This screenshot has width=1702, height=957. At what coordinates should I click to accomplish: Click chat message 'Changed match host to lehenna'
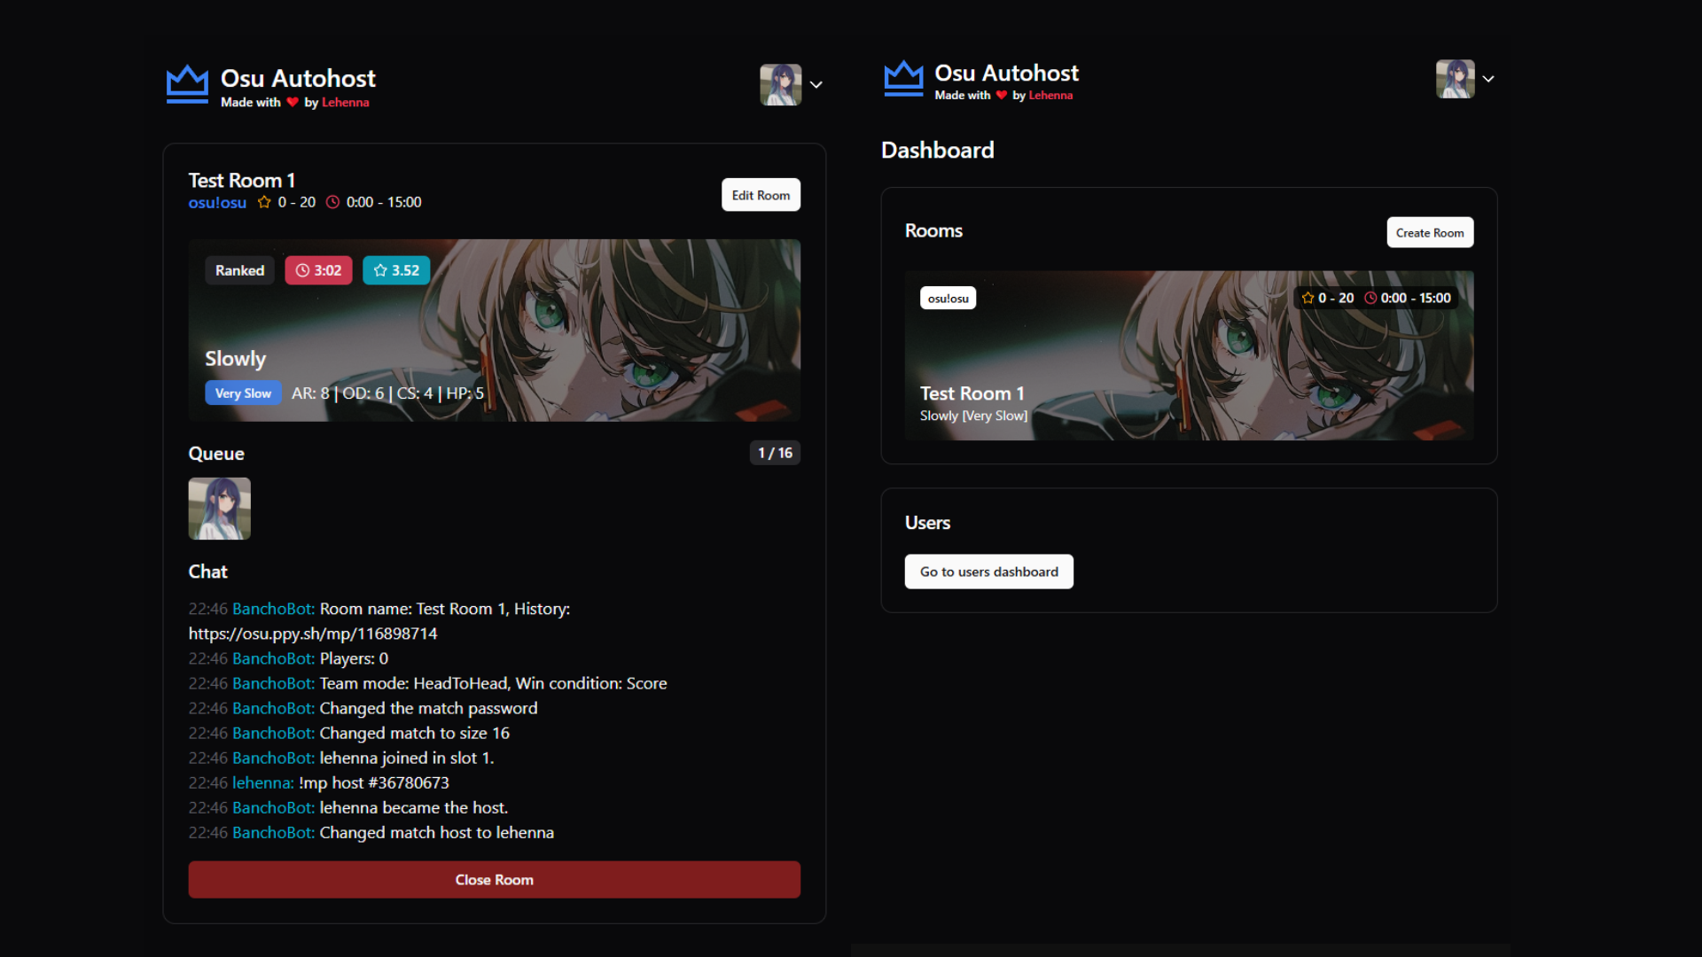[436, 832]
